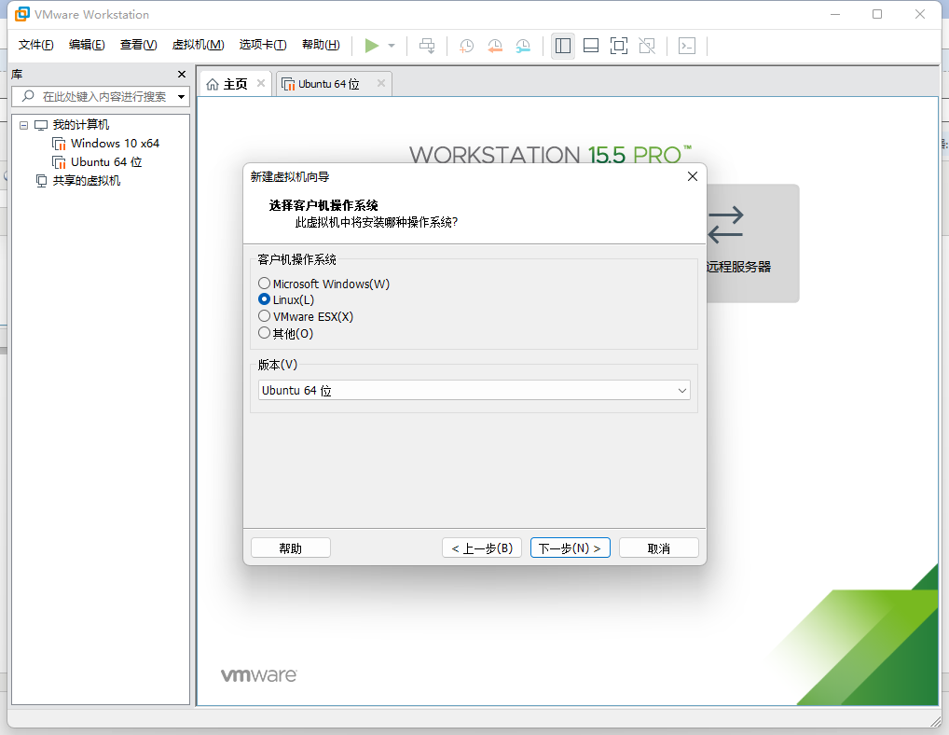Open the power options dropdown arrow beside play

[392, 46]
